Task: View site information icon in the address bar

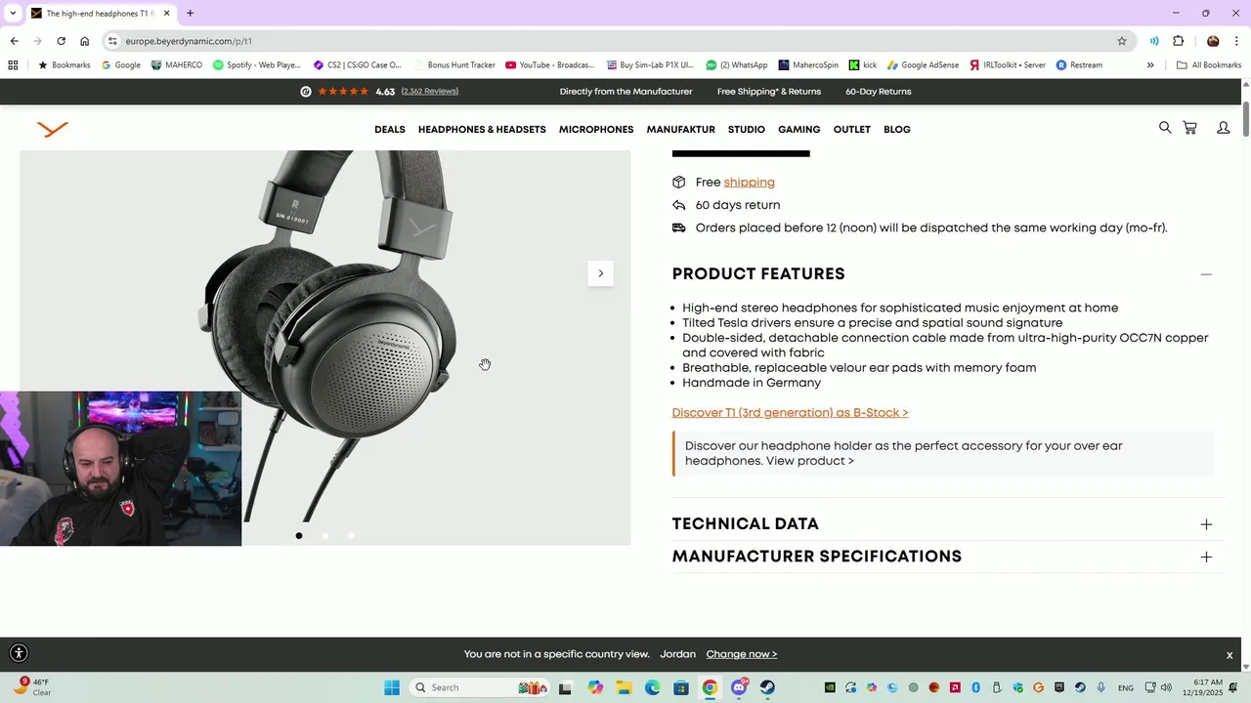Action: (x=112, y=41)
